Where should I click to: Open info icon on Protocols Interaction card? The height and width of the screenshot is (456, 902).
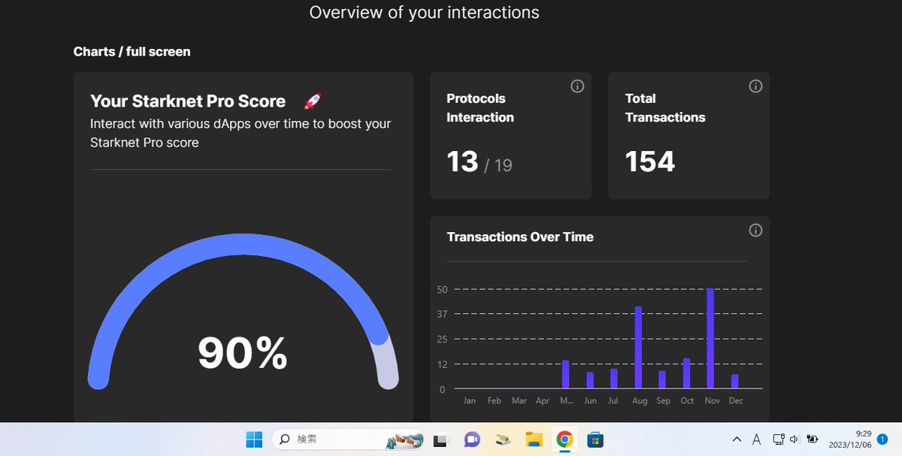(x=577, y=86)
